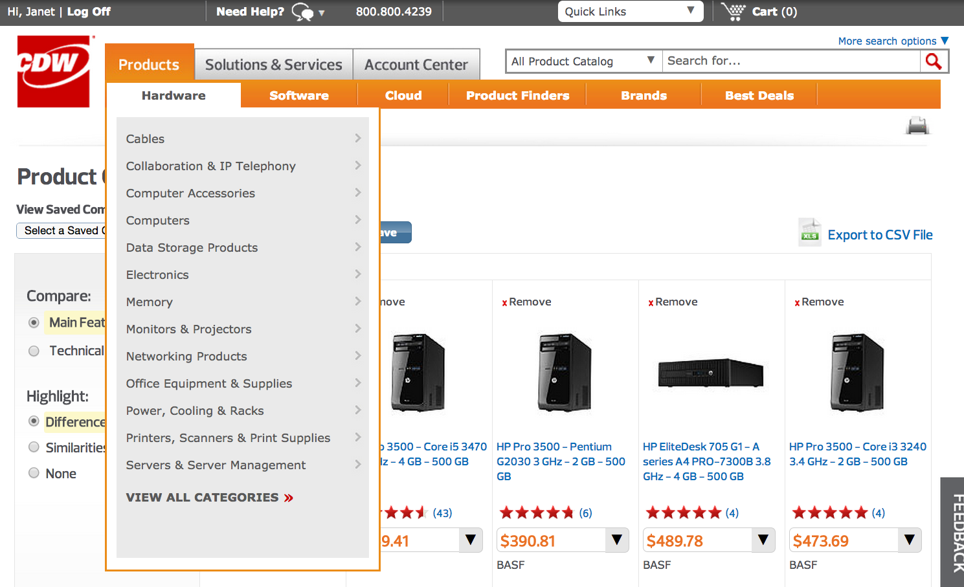Image resolution: width=964 pixels, height=587 pixels.
Task: Click the HP Pro 3500 Core i3 thumbnail
Action: (857, 372)
